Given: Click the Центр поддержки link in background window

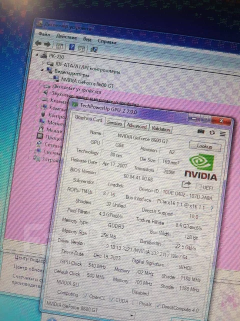Looking at the screenshot, I should pyautogui.click(x=29, y=259).
